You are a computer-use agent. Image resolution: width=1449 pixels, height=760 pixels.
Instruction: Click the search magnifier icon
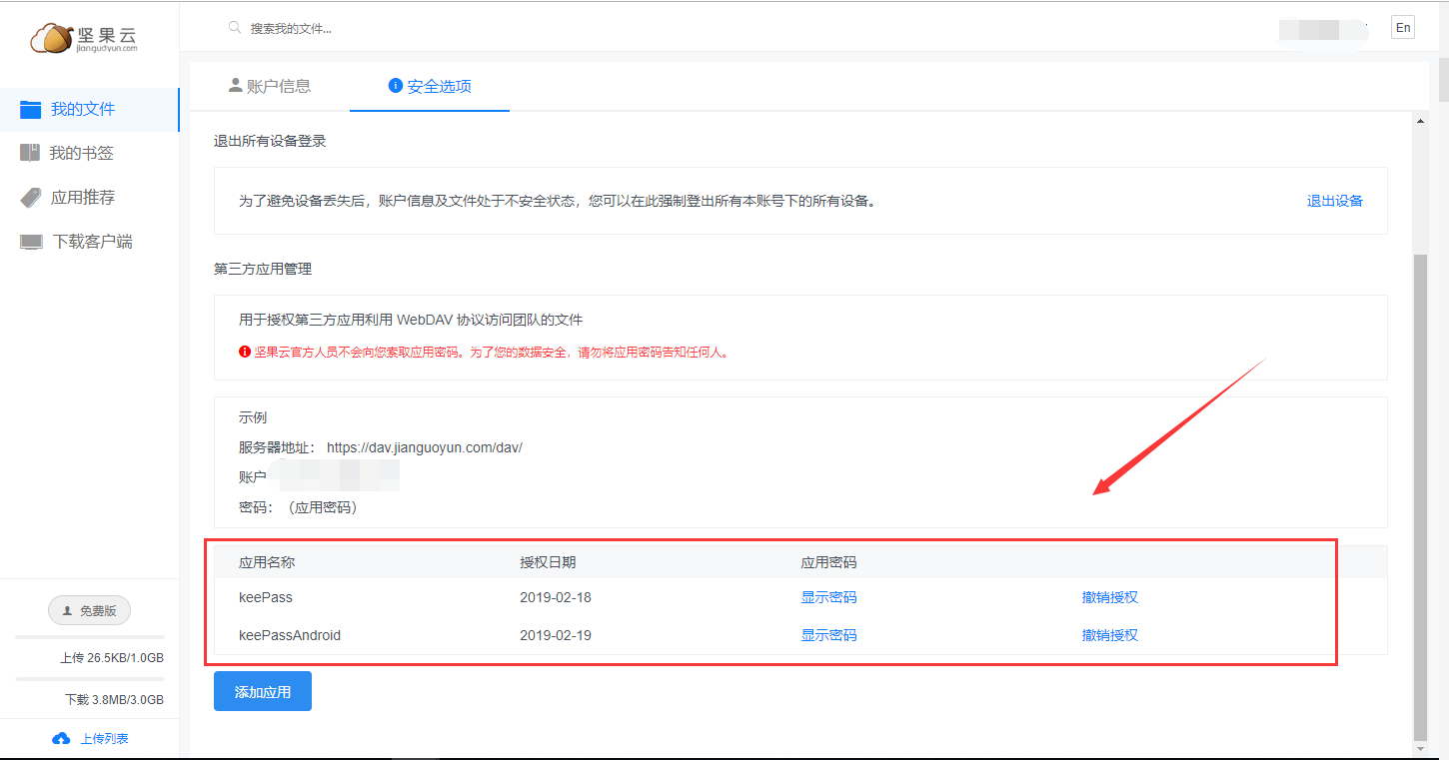pos(235,28)
